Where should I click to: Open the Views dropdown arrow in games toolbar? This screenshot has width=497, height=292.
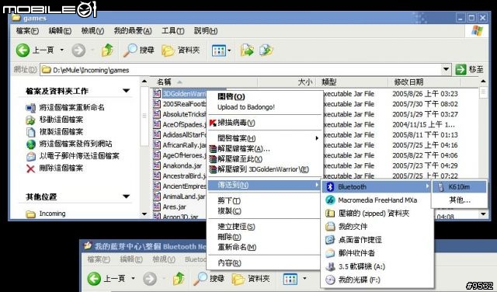(229, 50)
